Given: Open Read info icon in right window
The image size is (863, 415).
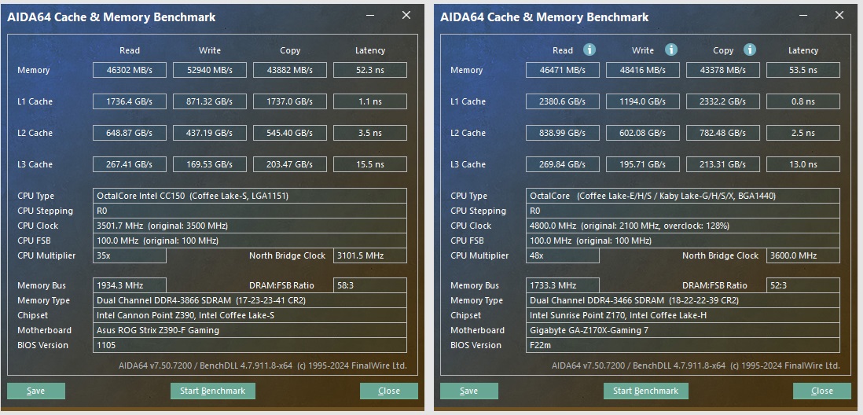Looking at the screenshot, I should coord(589,50).
